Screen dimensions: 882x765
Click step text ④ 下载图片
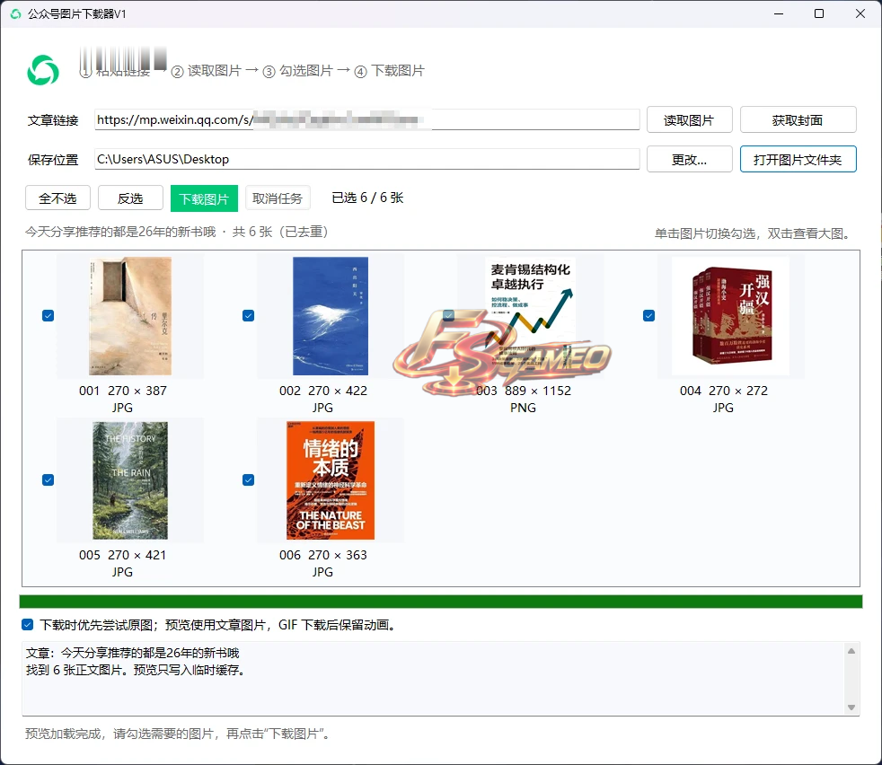[x=389, y=71]
